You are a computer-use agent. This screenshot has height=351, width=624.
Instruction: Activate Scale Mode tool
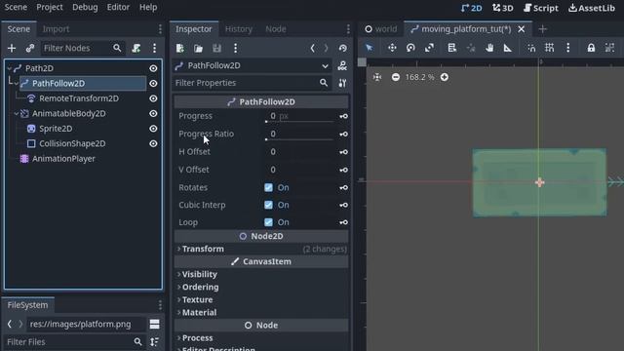tap(429, 48)
